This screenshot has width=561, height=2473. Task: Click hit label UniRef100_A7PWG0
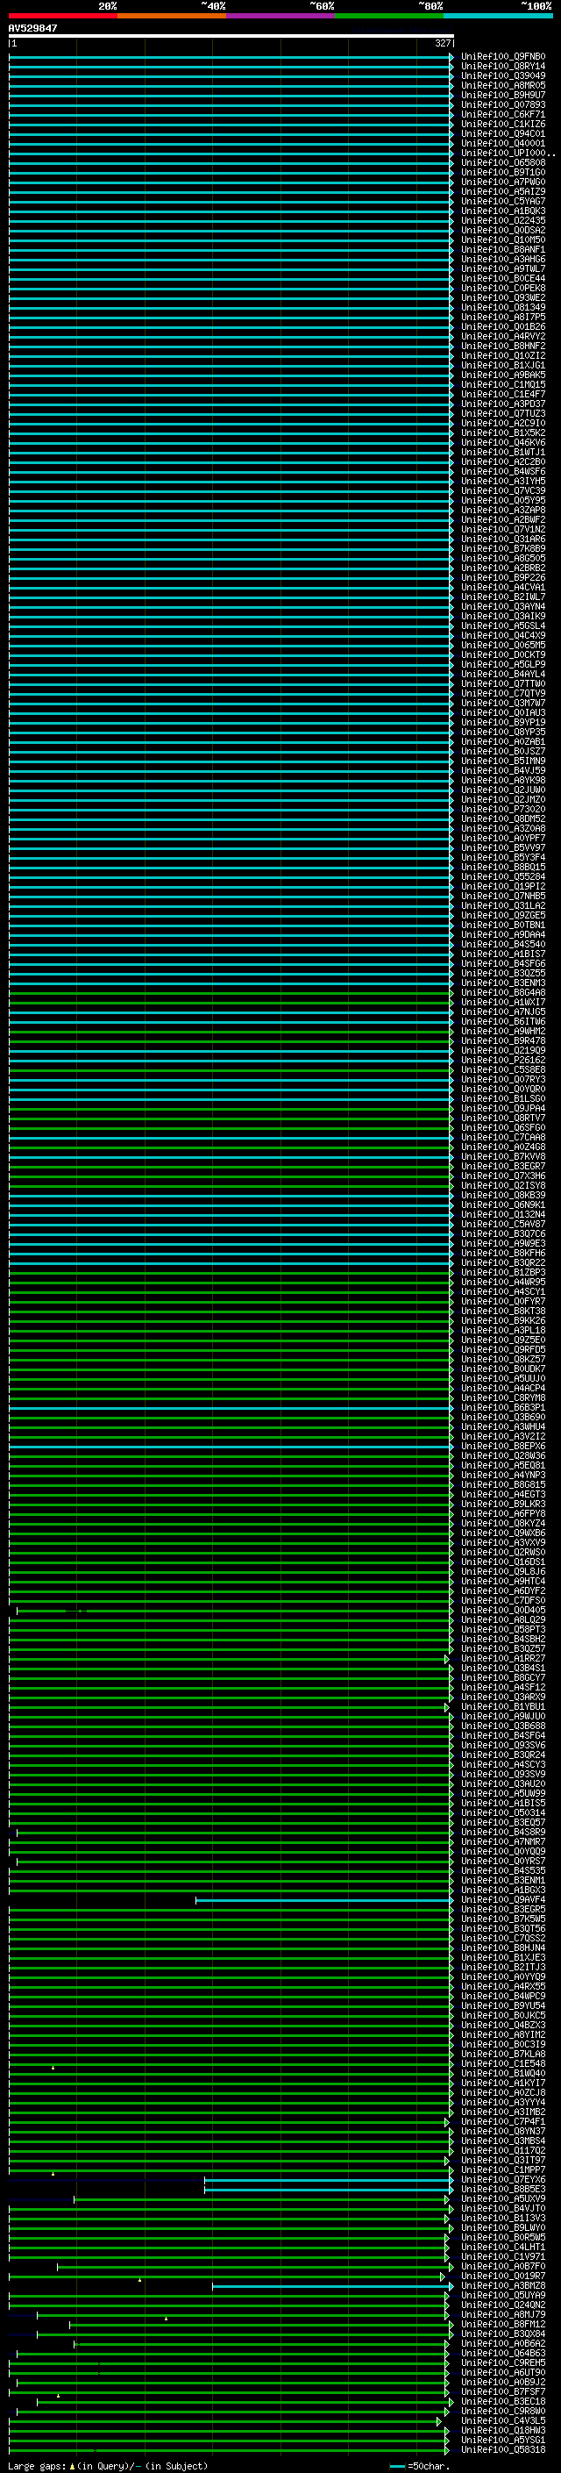point(503,182)
